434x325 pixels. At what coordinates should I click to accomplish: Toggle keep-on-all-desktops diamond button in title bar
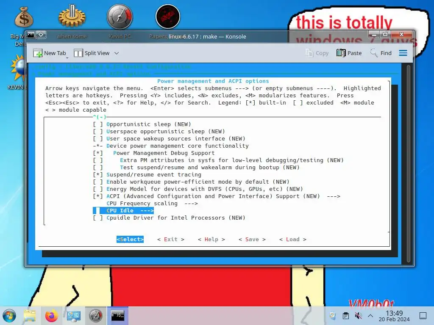click(x=41, y=35)
